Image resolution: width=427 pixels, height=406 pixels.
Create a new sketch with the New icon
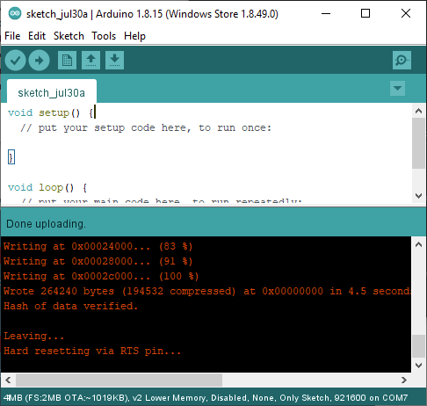click(x=67, y=61)
